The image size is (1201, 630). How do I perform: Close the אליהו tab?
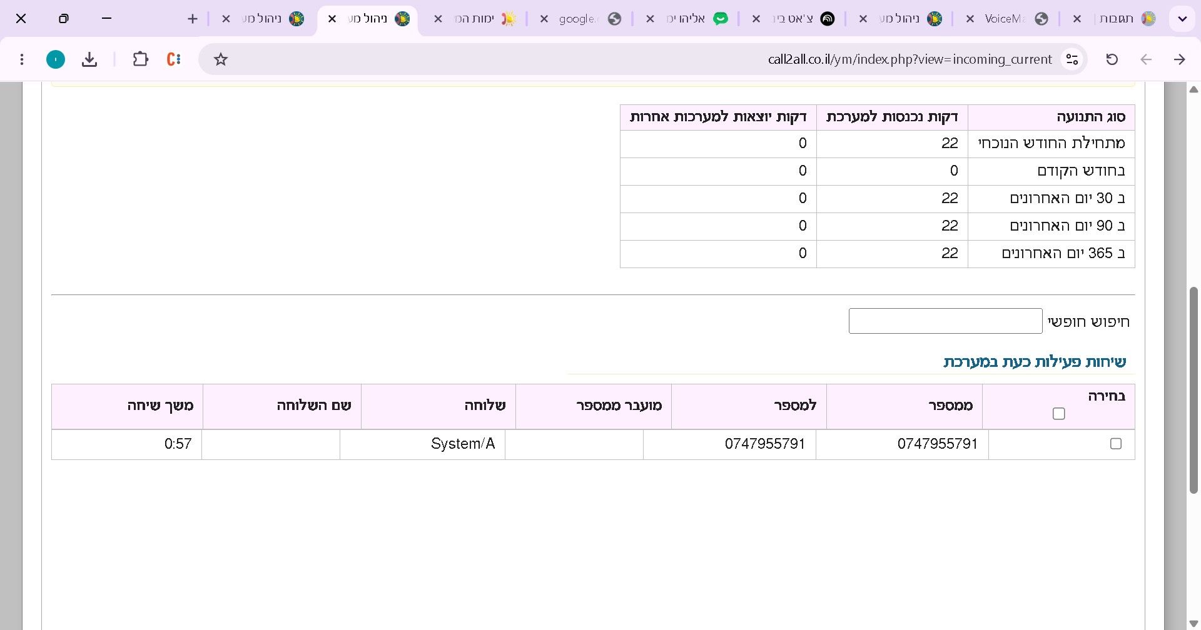point(651,19)
